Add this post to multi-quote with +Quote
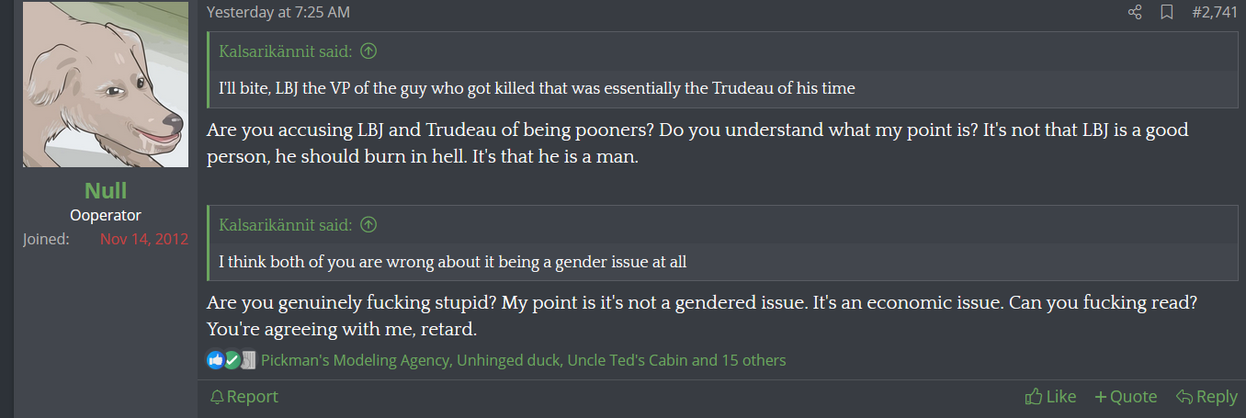The height and width of the screenshot is (418, 1246). 1126,397
